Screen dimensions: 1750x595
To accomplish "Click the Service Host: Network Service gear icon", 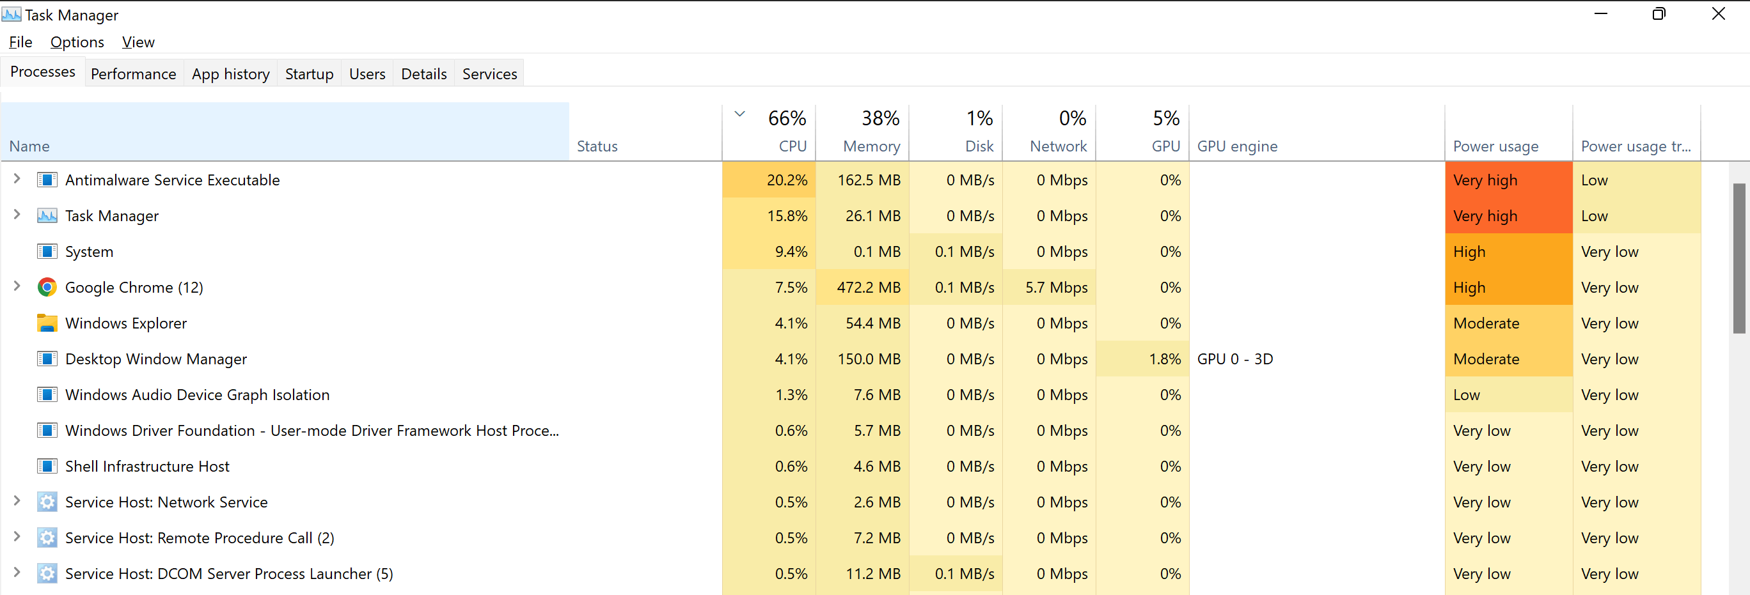I will [47, 502].
